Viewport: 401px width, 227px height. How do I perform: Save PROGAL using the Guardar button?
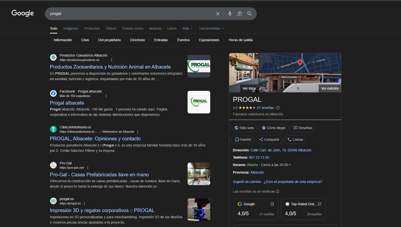[243, 139]
